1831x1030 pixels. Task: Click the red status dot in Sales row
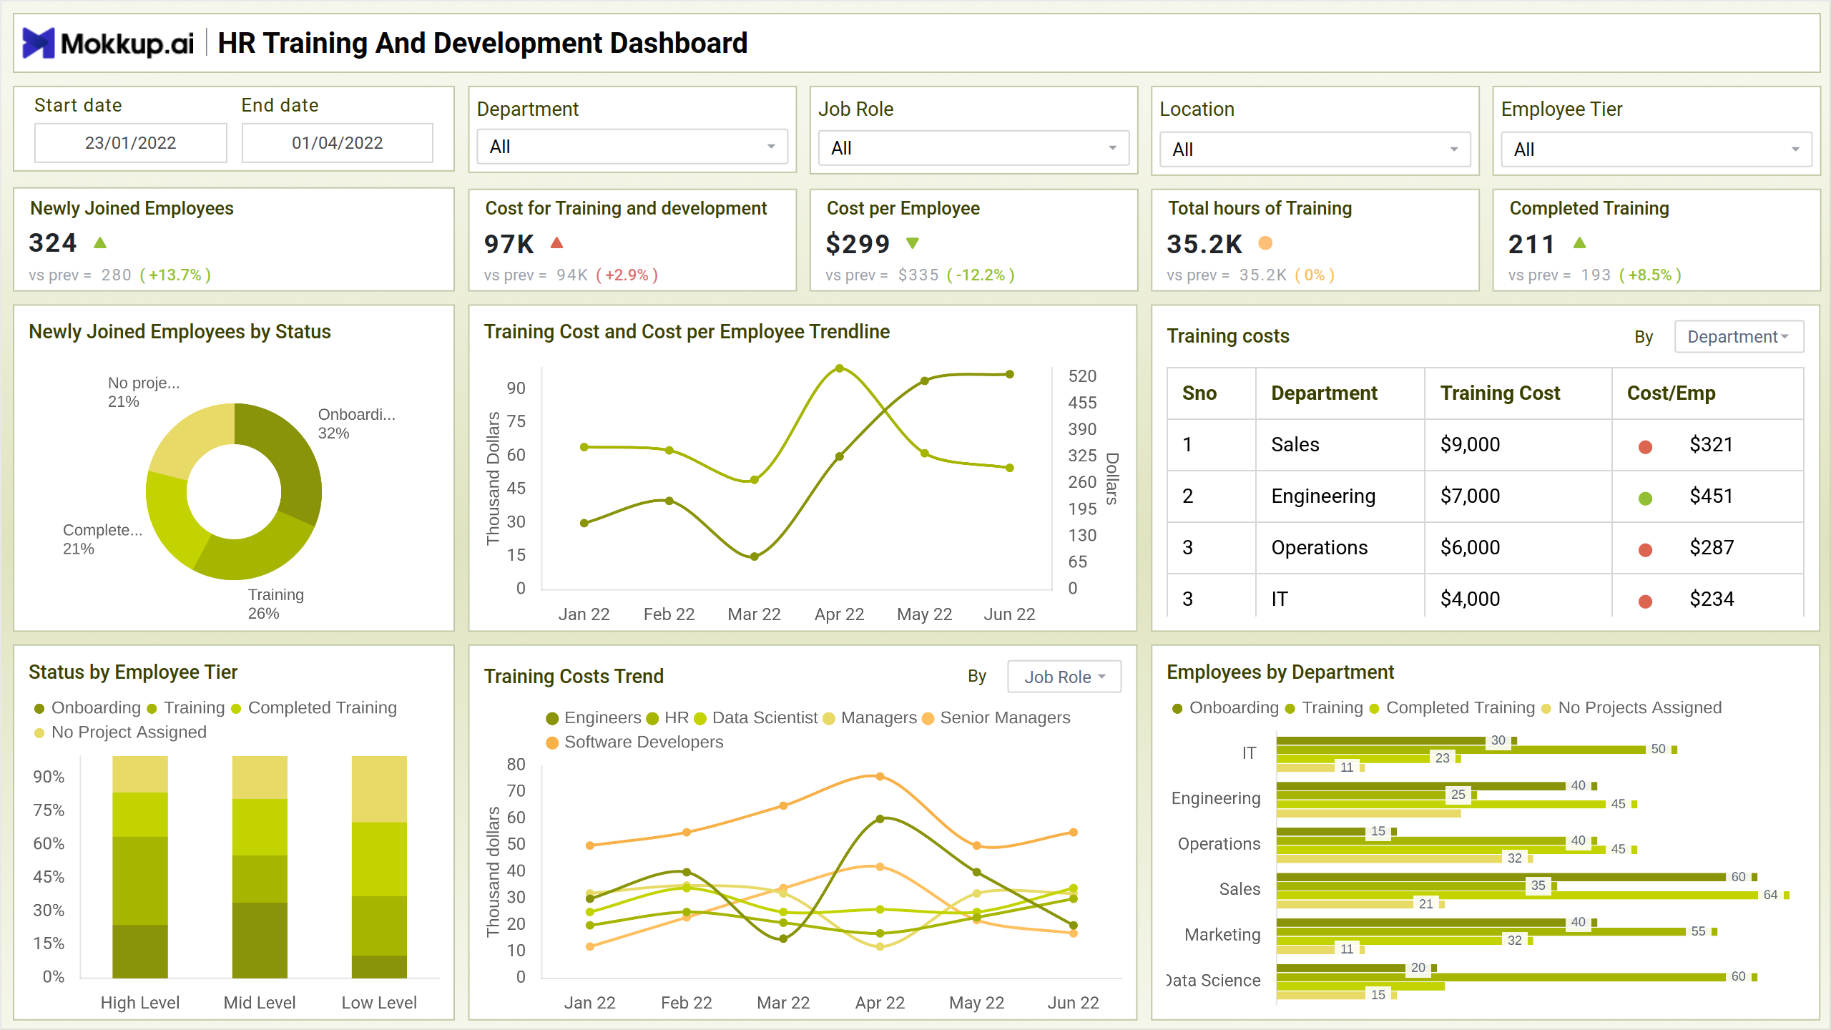[1645, 447]
